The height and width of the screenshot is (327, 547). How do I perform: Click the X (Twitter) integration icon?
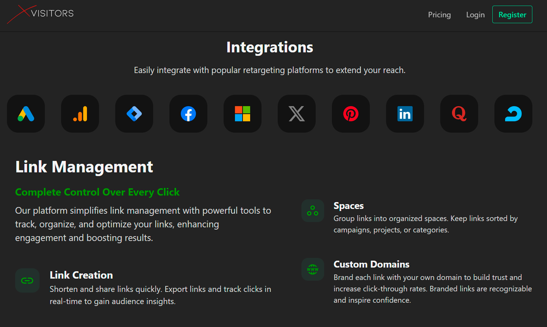click(x=297, y=114)
